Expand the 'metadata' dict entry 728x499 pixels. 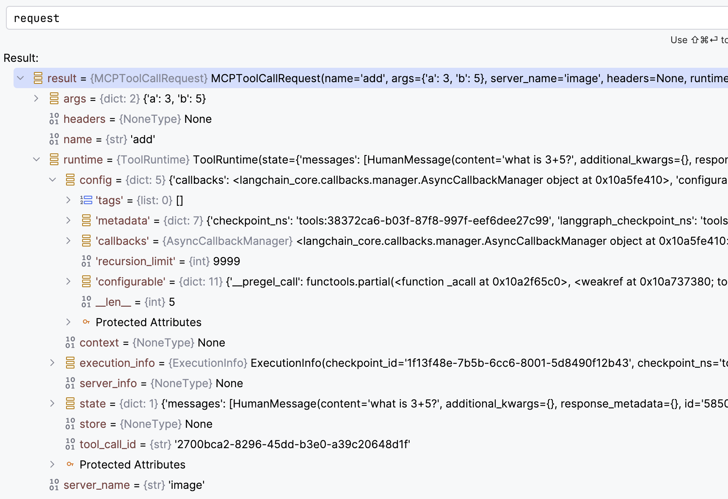coord(69,221)
